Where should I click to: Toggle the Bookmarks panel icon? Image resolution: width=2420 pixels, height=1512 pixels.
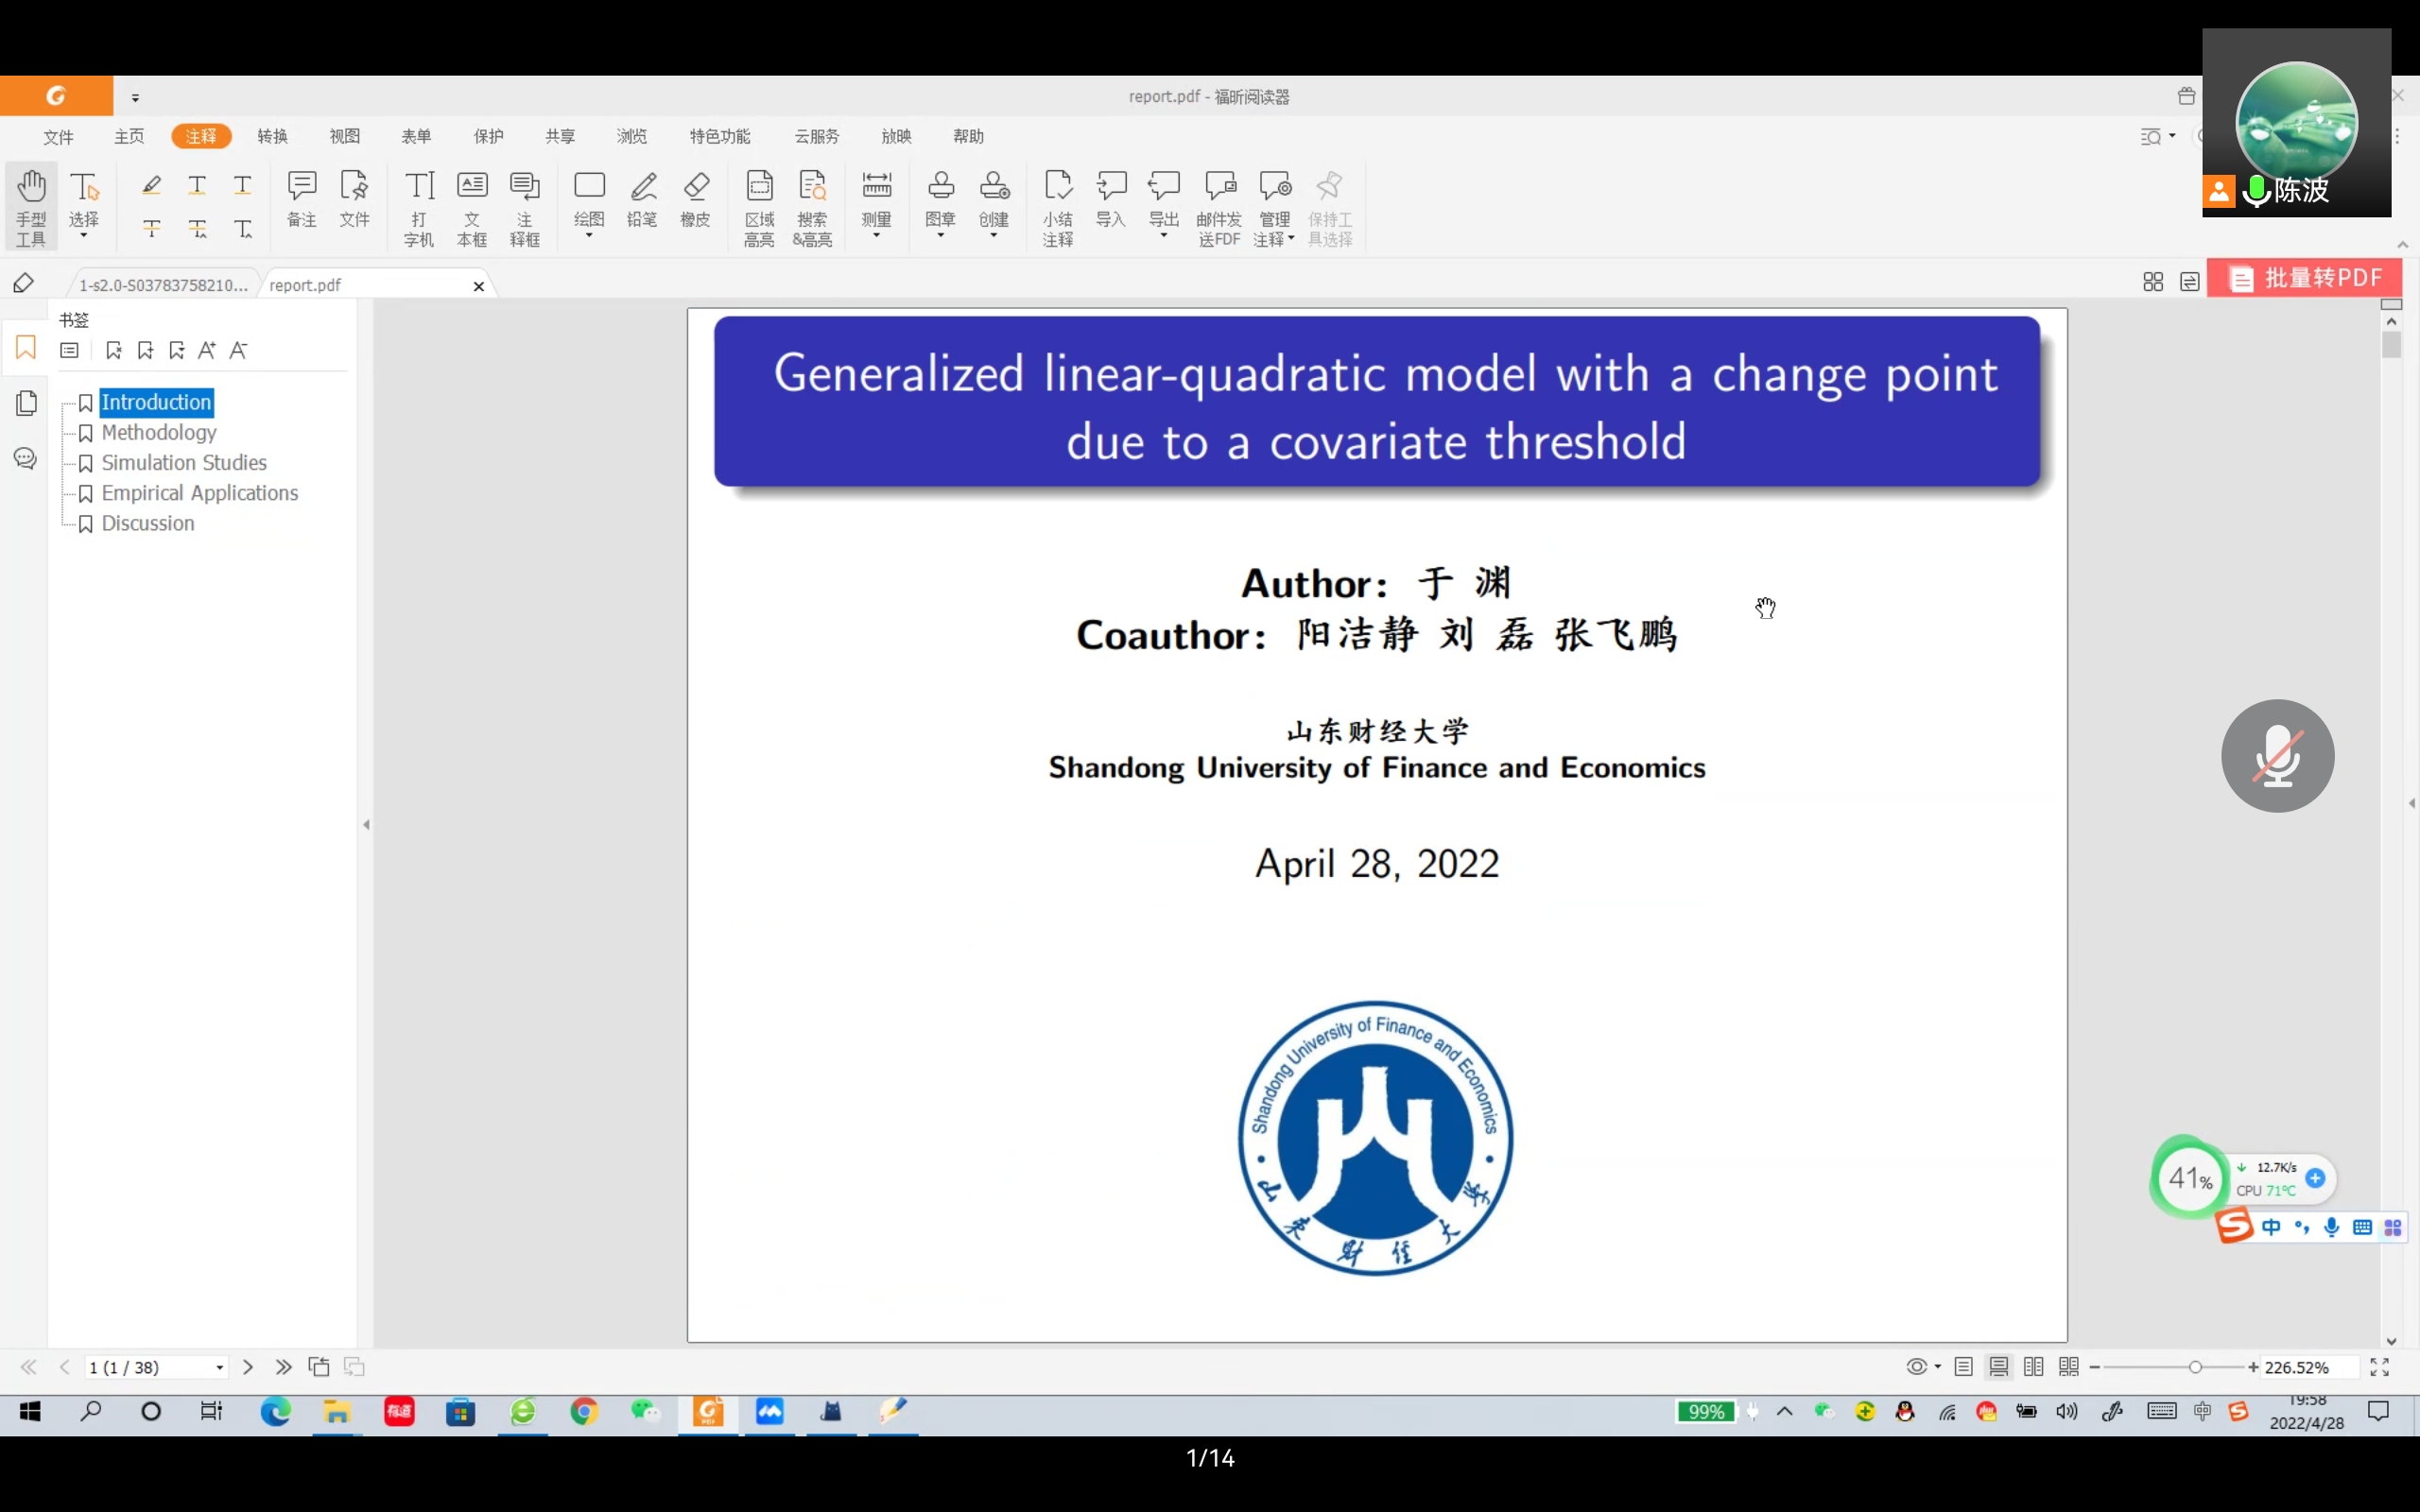pyautogui.click(x=26, y=347)
